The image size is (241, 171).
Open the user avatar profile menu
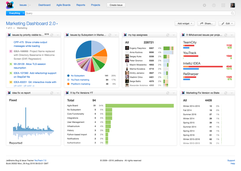click(232, 5)
